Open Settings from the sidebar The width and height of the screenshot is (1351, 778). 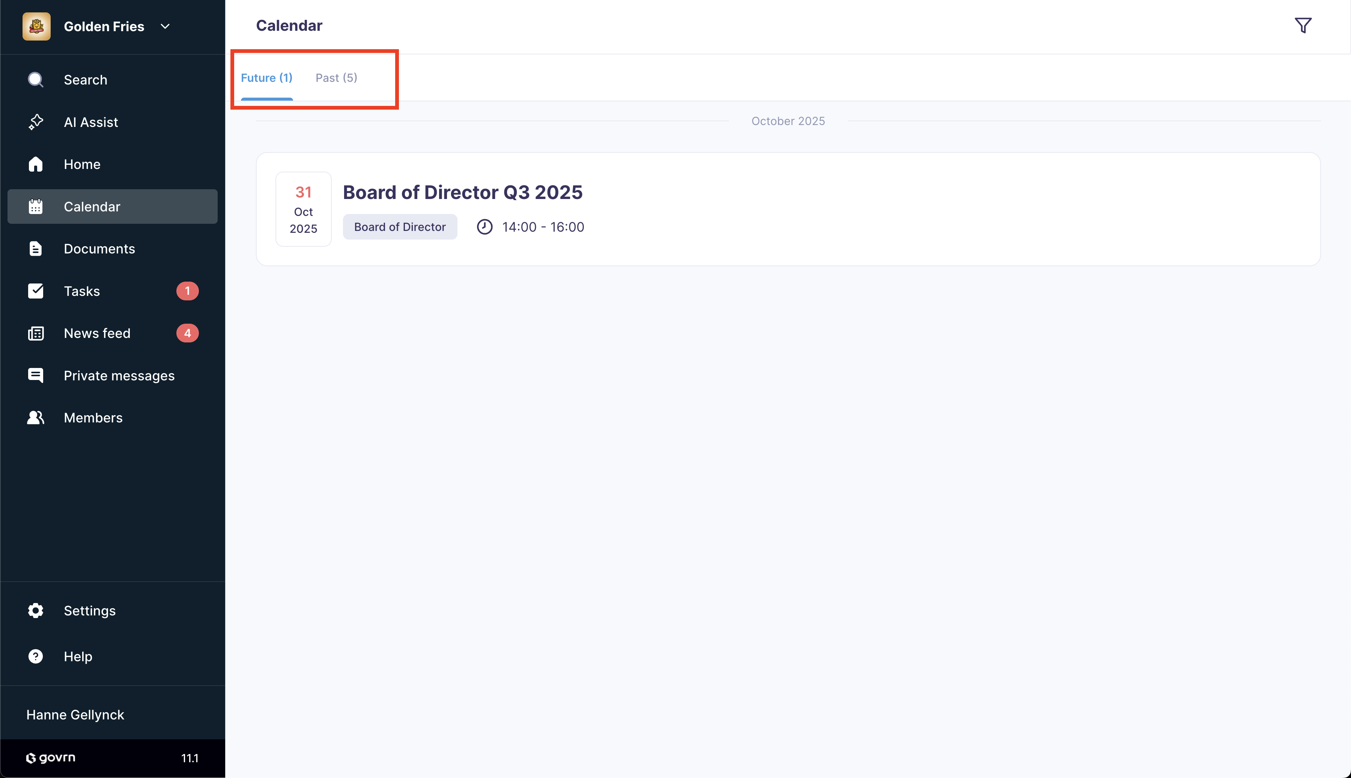click(89, 610)
